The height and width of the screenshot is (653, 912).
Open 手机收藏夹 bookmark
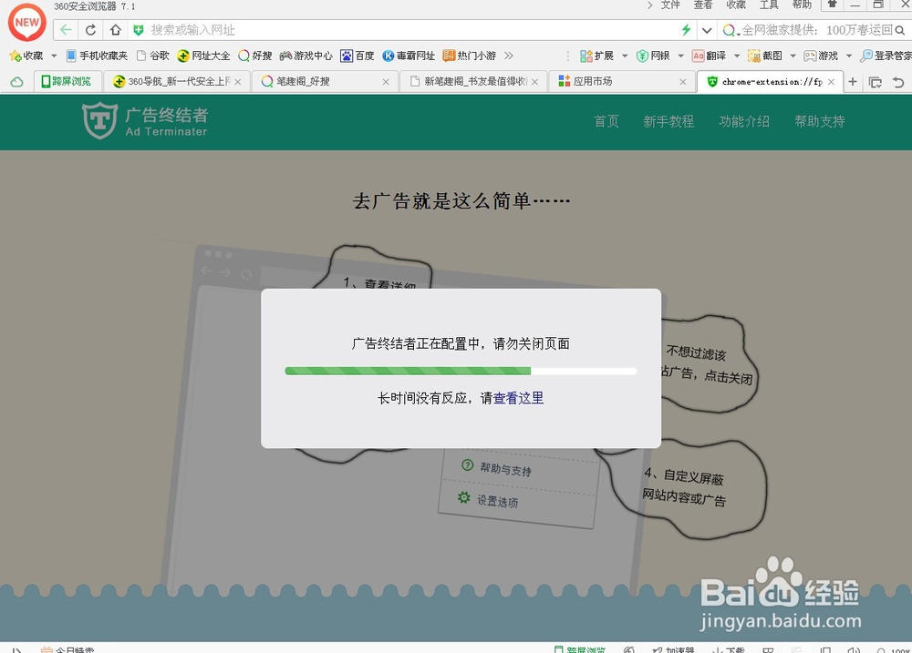[x=97, y=56]
